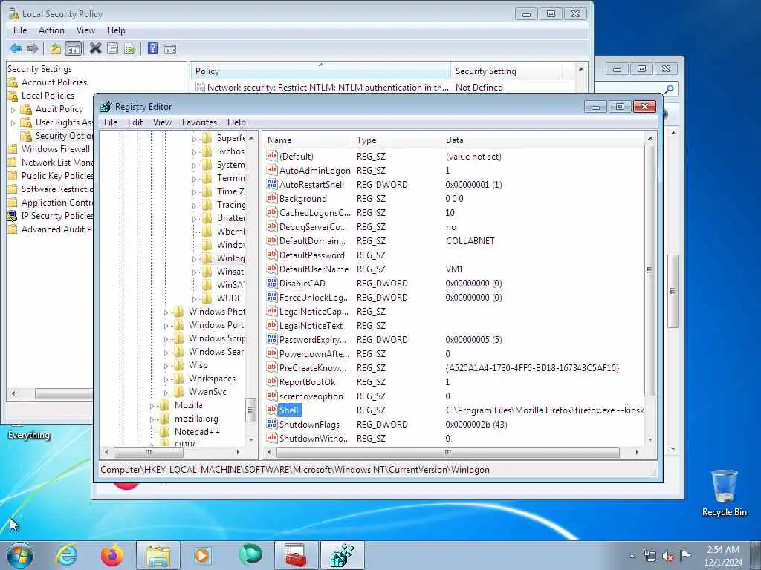Click Back arrow in Local Security Policy toolbar
Image resolution: width=761 pixels, height=570 pixels.
pos(16,48)
